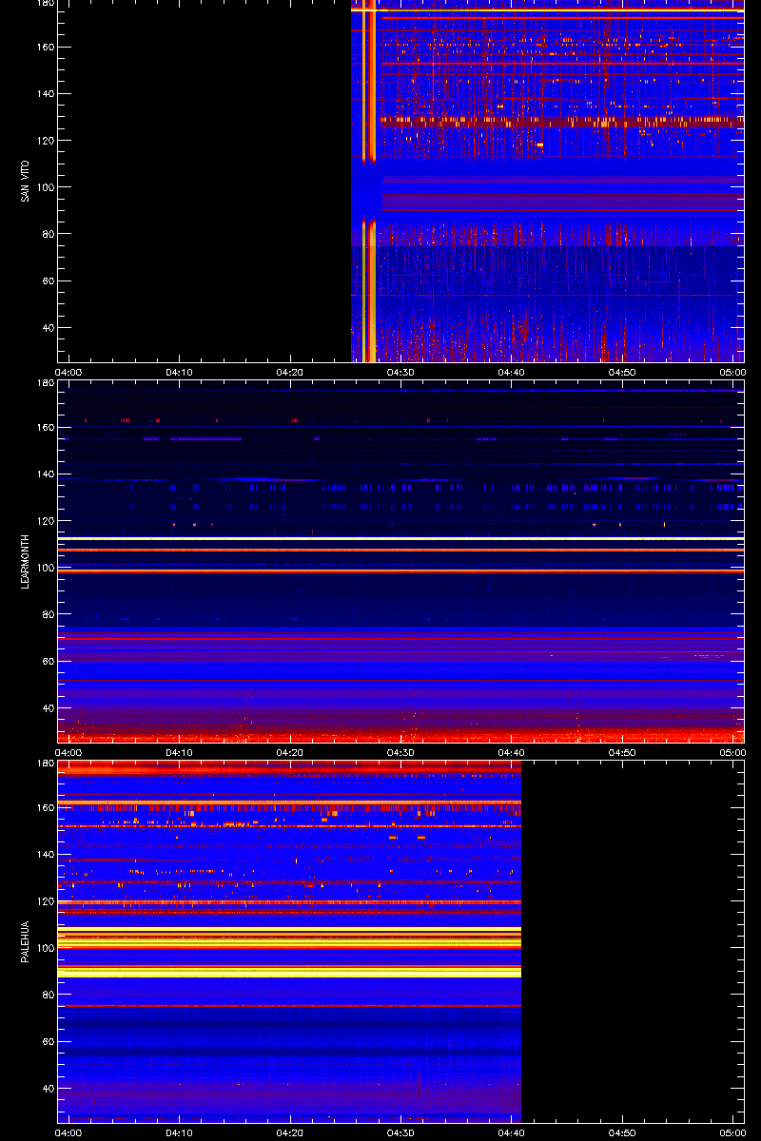Click 04:20 tick under Palehua panel

point(290,1132)
